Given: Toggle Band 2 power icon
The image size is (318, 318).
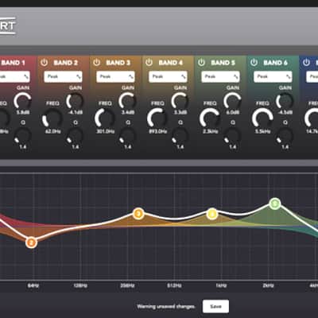Looking at the screenshot, I should 45,63.
